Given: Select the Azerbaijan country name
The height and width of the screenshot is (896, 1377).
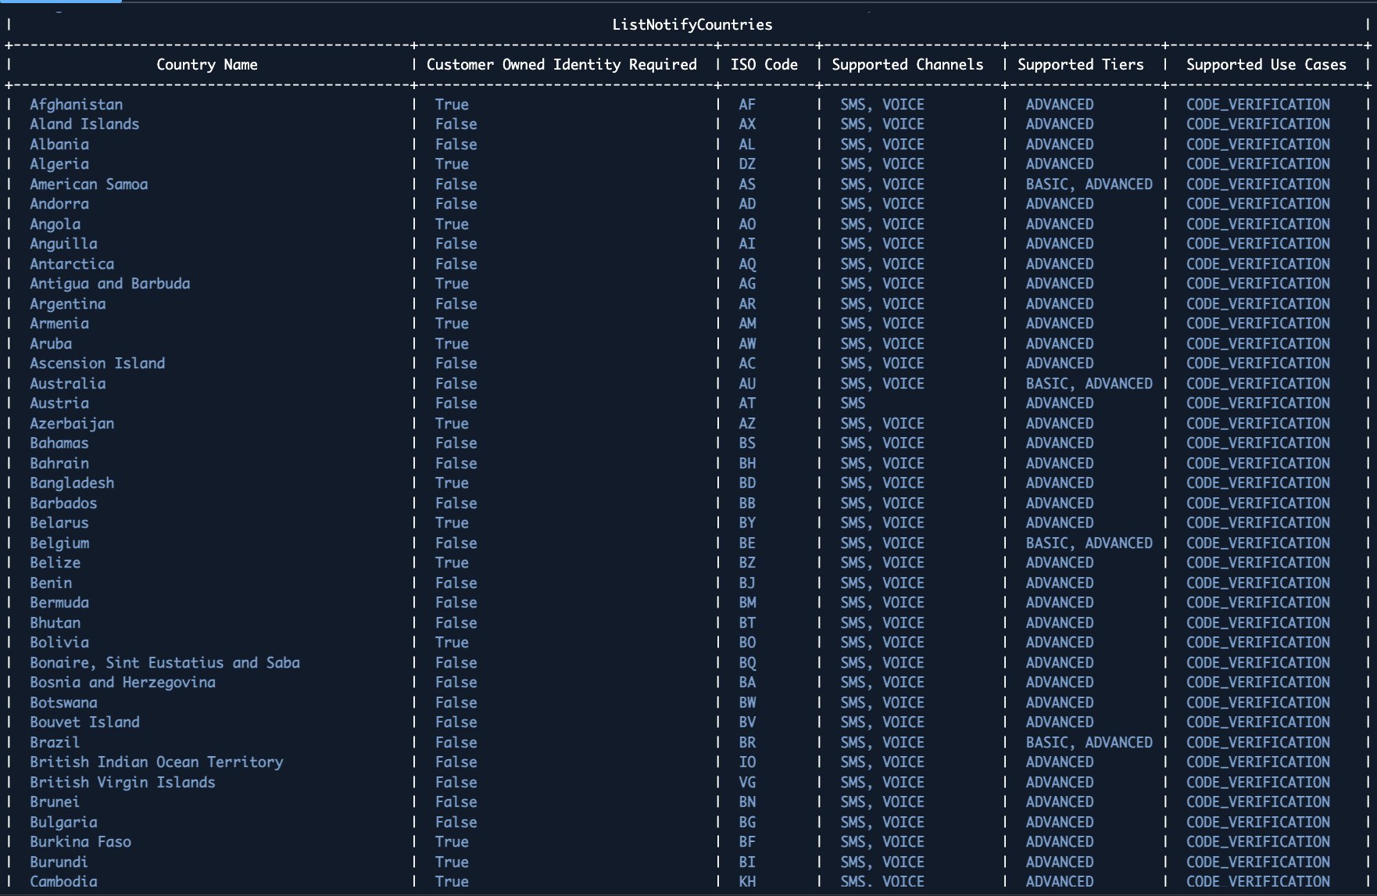Looking at the screenshot, I should point(72,423).
